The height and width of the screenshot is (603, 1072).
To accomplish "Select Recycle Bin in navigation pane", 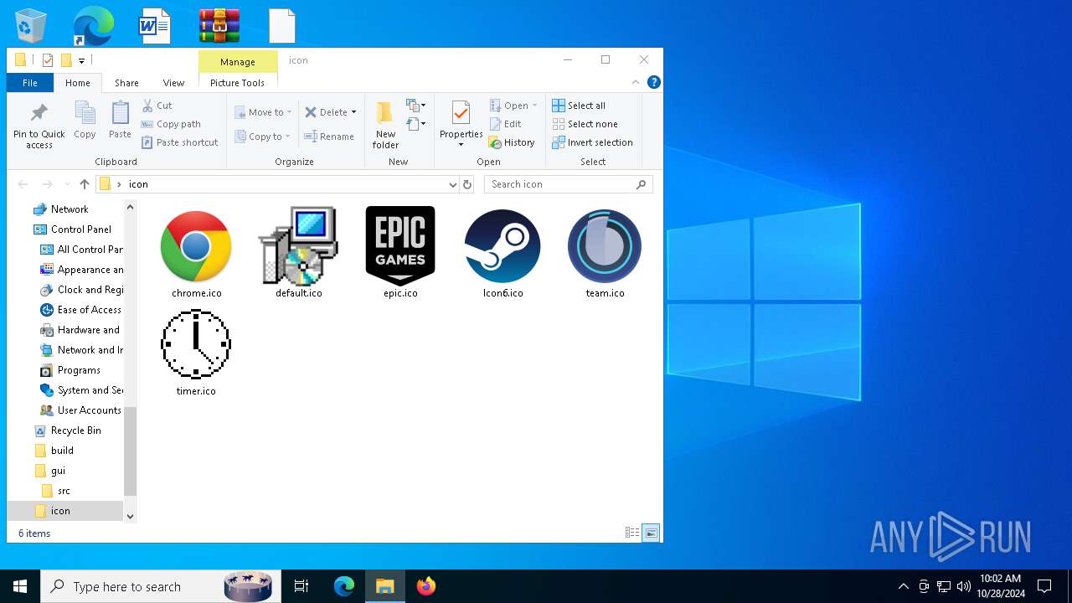I will tap(67, 430).
